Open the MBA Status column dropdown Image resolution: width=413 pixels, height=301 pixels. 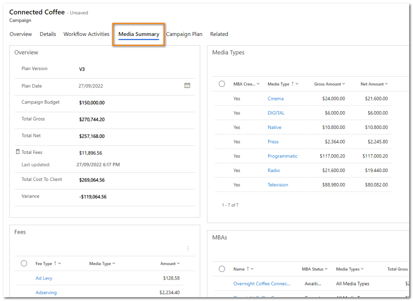(326, 269)
